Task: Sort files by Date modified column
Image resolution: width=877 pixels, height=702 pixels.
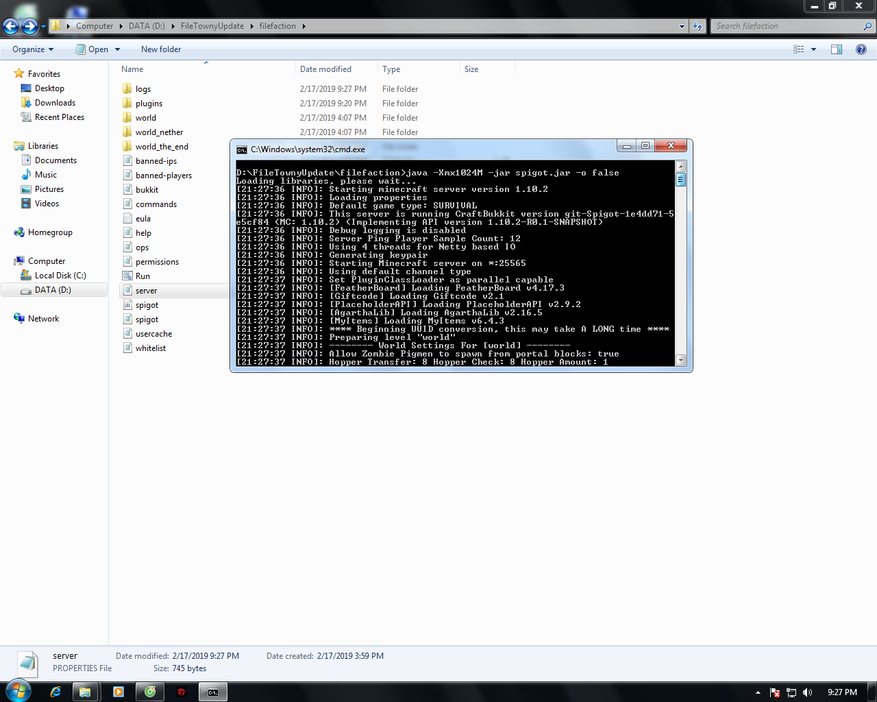Action: pos(325,69)
